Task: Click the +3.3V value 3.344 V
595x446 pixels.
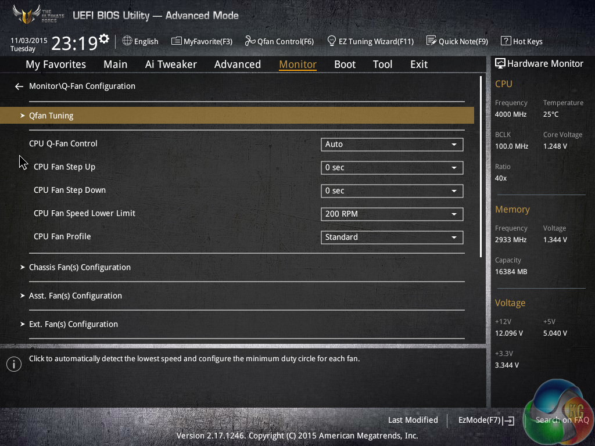Action: coord(507,365)
